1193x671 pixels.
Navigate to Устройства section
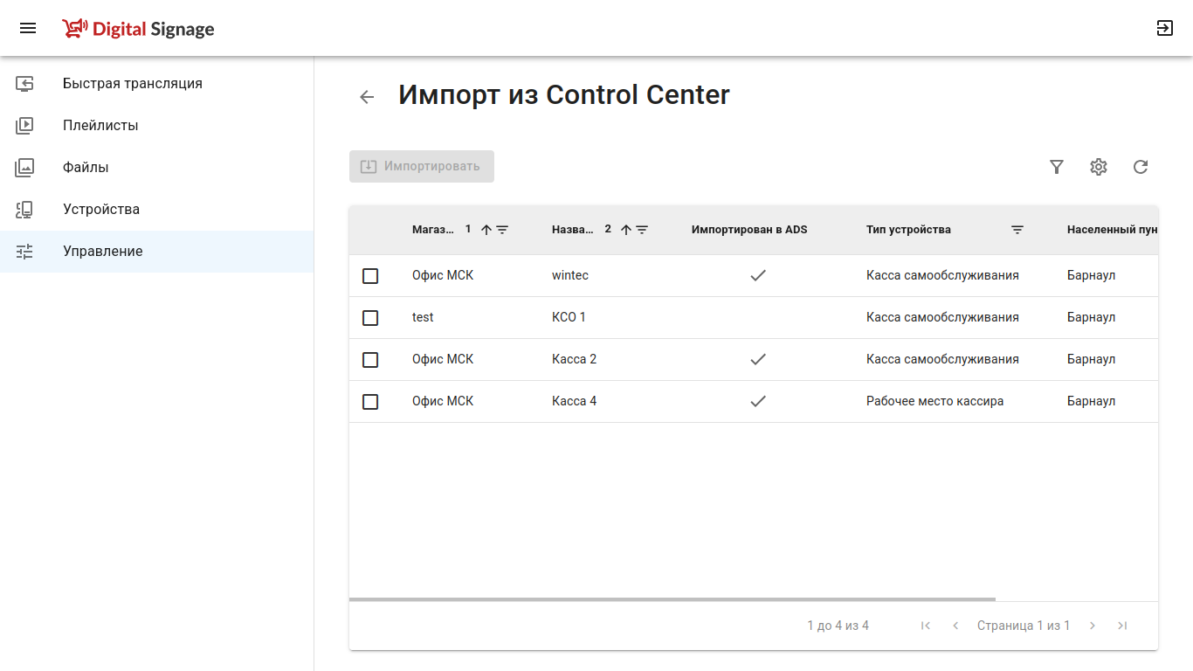(x=101, y=210)
